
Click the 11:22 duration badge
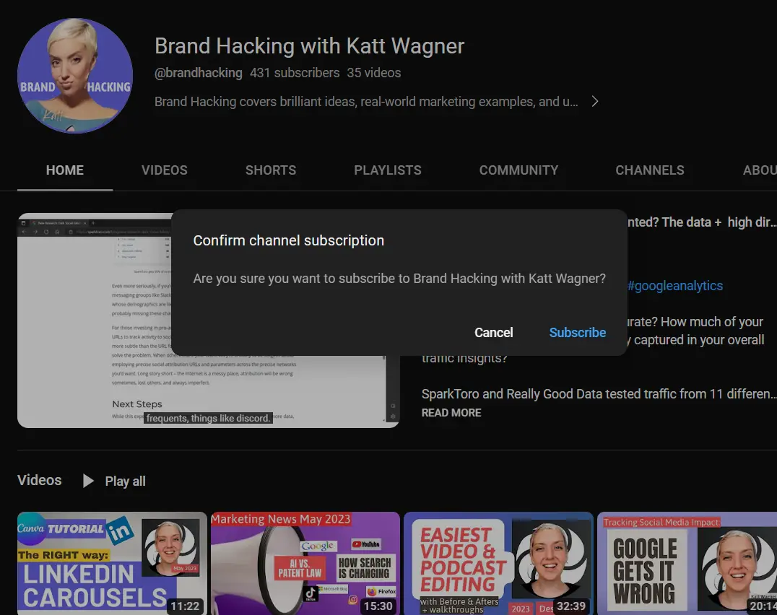point(185,606)
